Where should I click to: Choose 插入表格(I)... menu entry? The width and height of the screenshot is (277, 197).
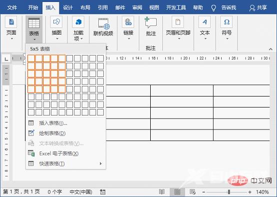click(x=66, y=123)
